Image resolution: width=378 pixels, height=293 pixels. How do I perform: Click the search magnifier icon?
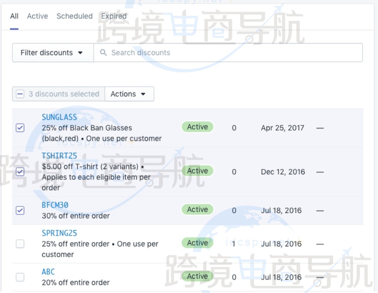[103, 52]
